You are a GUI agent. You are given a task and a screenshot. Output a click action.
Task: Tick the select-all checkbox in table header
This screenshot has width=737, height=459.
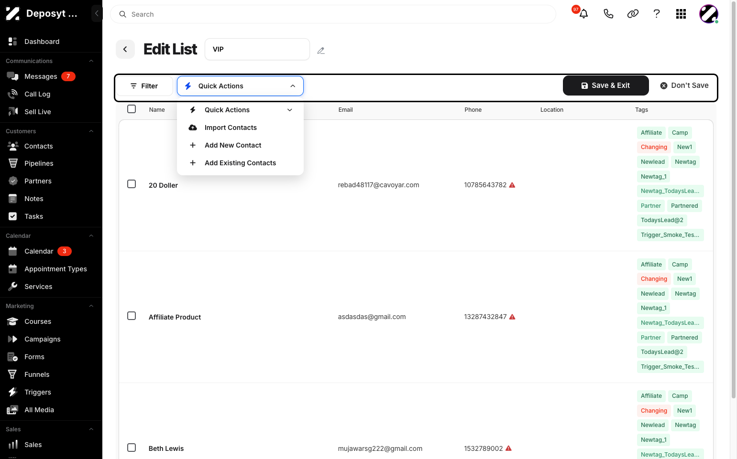coord(132,109)
